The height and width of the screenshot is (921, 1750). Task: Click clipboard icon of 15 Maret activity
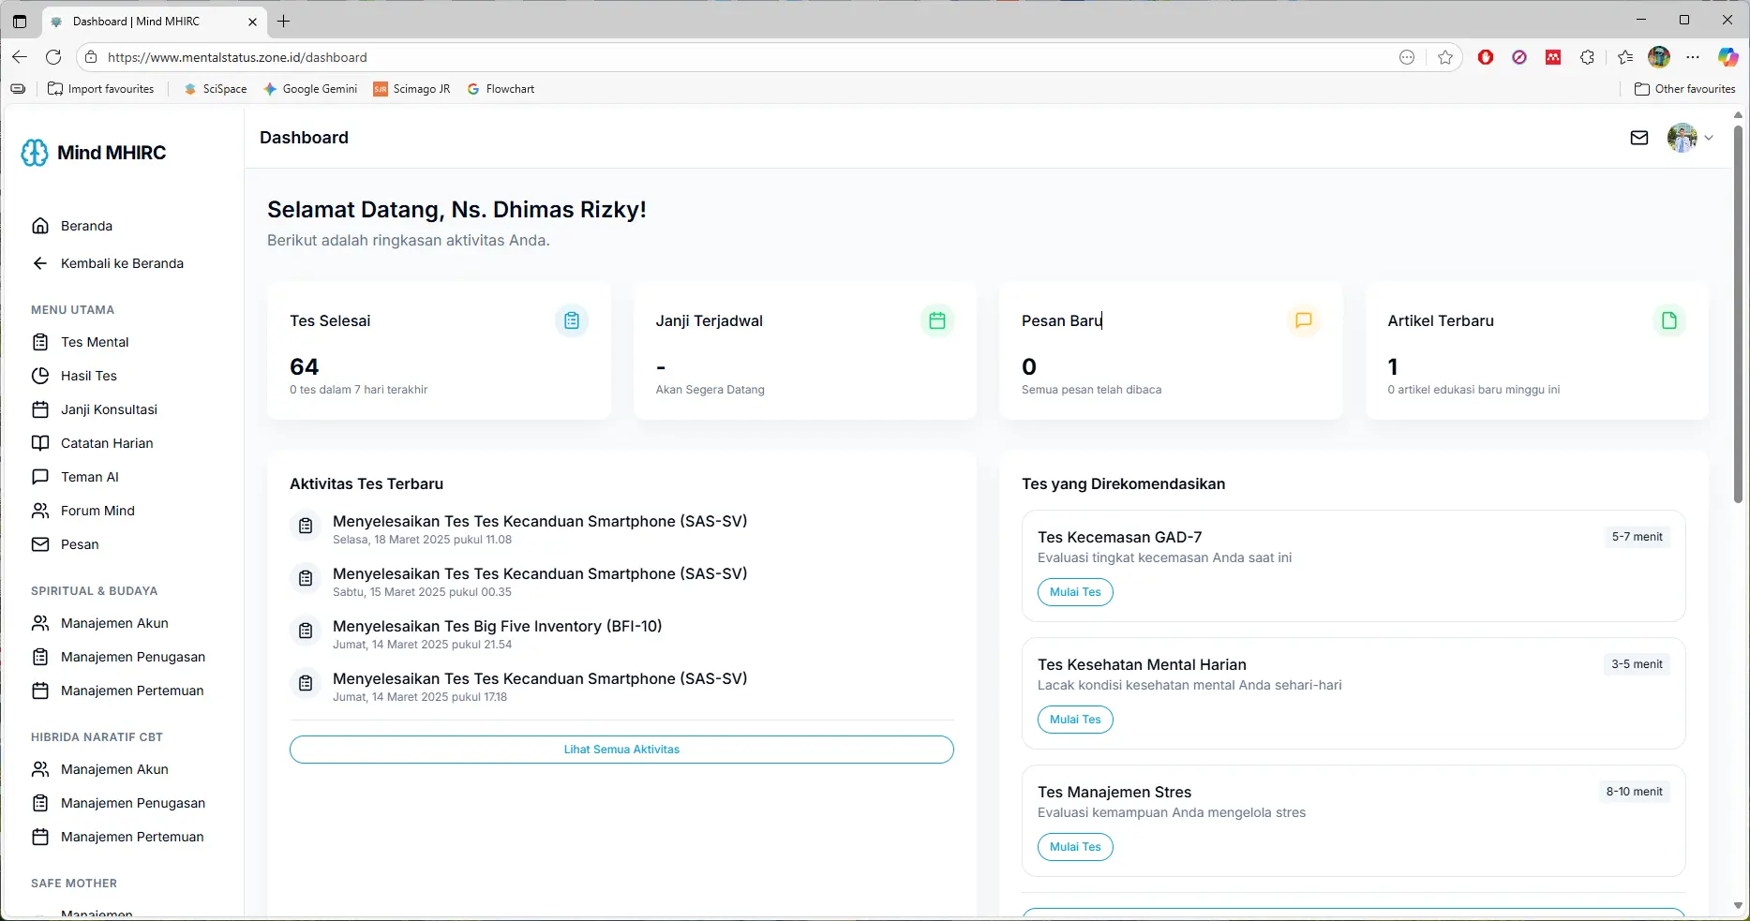coord(306,578)
